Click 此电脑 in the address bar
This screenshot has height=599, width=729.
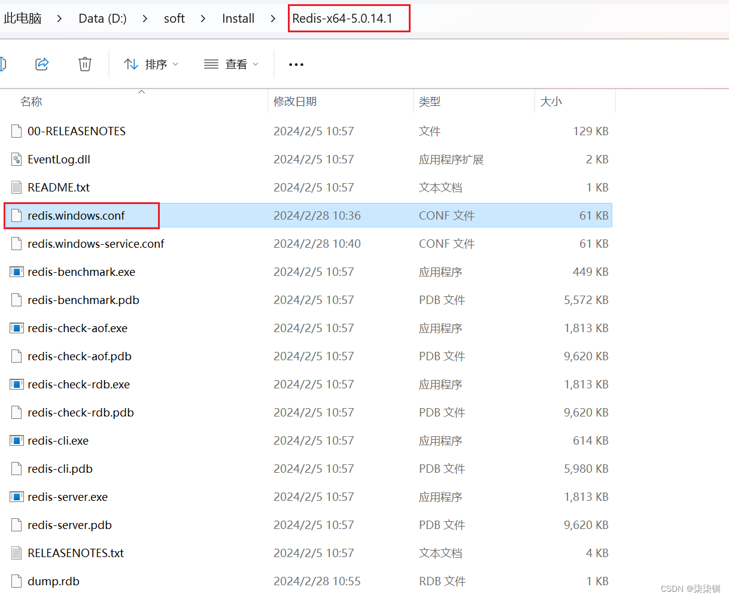(x=22, y=18)
